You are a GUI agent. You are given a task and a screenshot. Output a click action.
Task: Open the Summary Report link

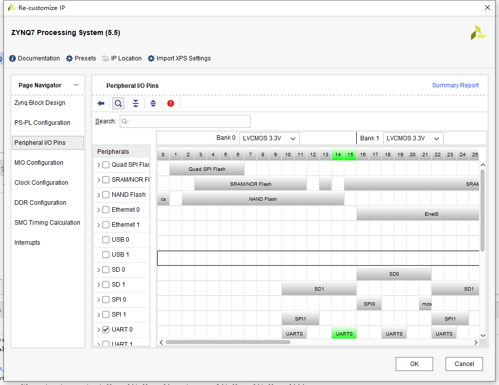click(456, 85)
